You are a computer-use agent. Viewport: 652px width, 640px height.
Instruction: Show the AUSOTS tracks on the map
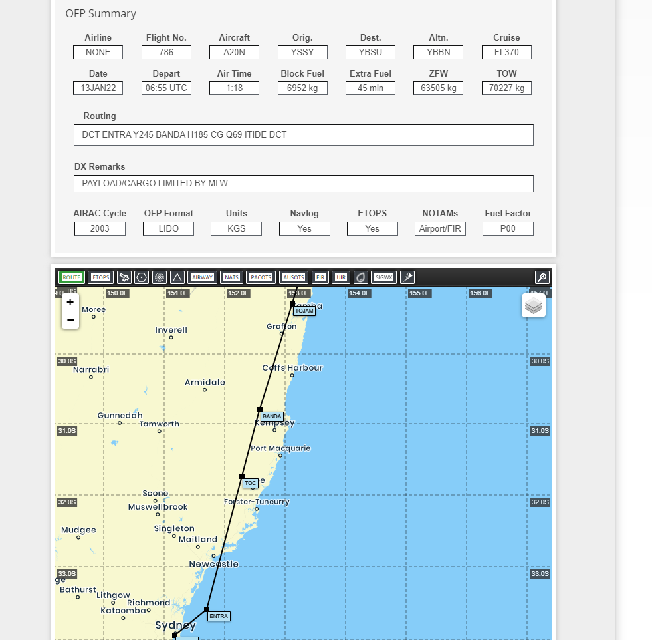point(293,277)
